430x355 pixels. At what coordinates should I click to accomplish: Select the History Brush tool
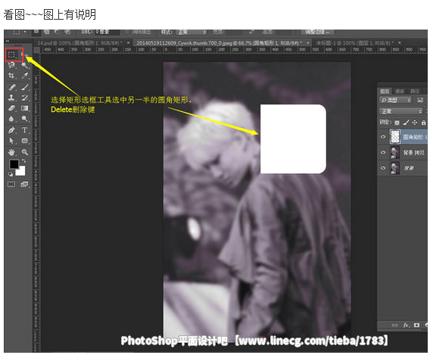click(x=25, y=98)
